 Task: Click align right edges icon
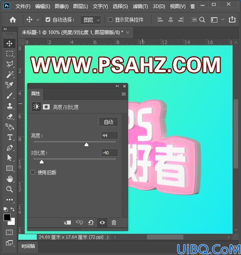181,20
